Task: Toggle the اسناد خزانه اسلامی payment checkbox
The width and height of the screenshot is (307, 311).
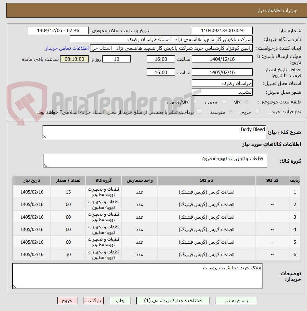Action: [x=199, y=111]
